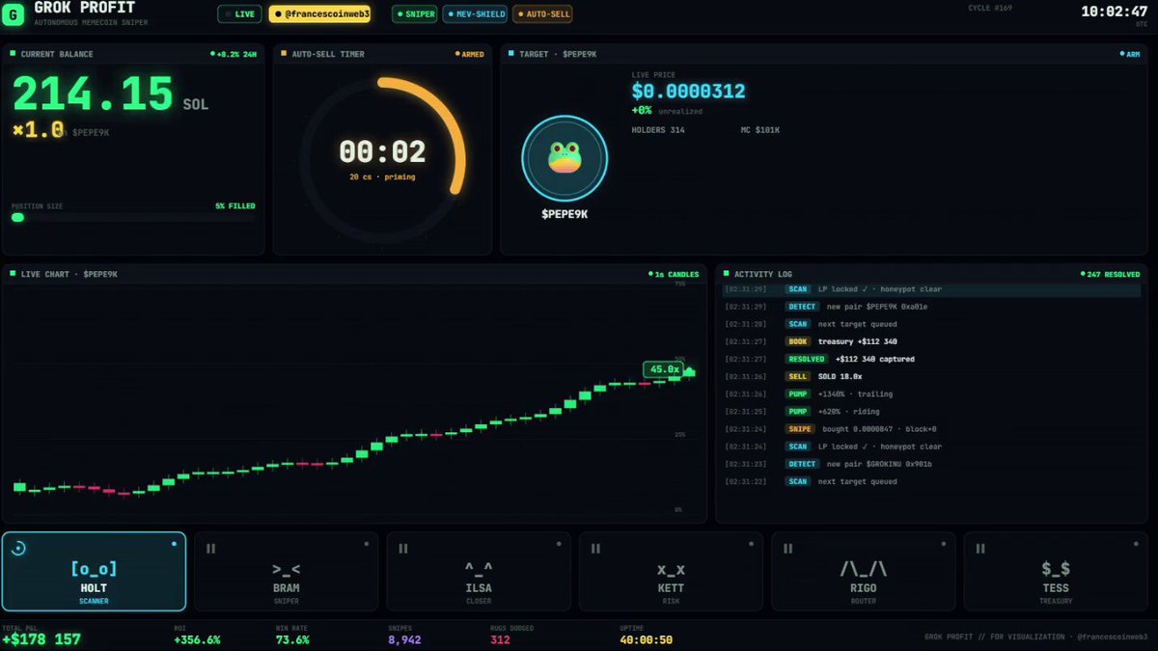Click the position size progress bar
The height and width of the screenshot is (651, 1158).
pyautogui.click(x=133, y=217)
